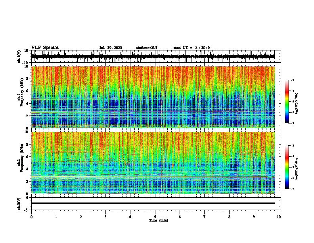The height and width of the screenshot is (243, 314).
Task: Click the "ch.3(V)" axis label
Action: point(19,204)
